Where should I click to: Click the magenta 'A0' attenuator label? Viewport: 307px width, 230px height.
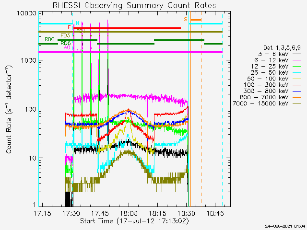(67, 47)
